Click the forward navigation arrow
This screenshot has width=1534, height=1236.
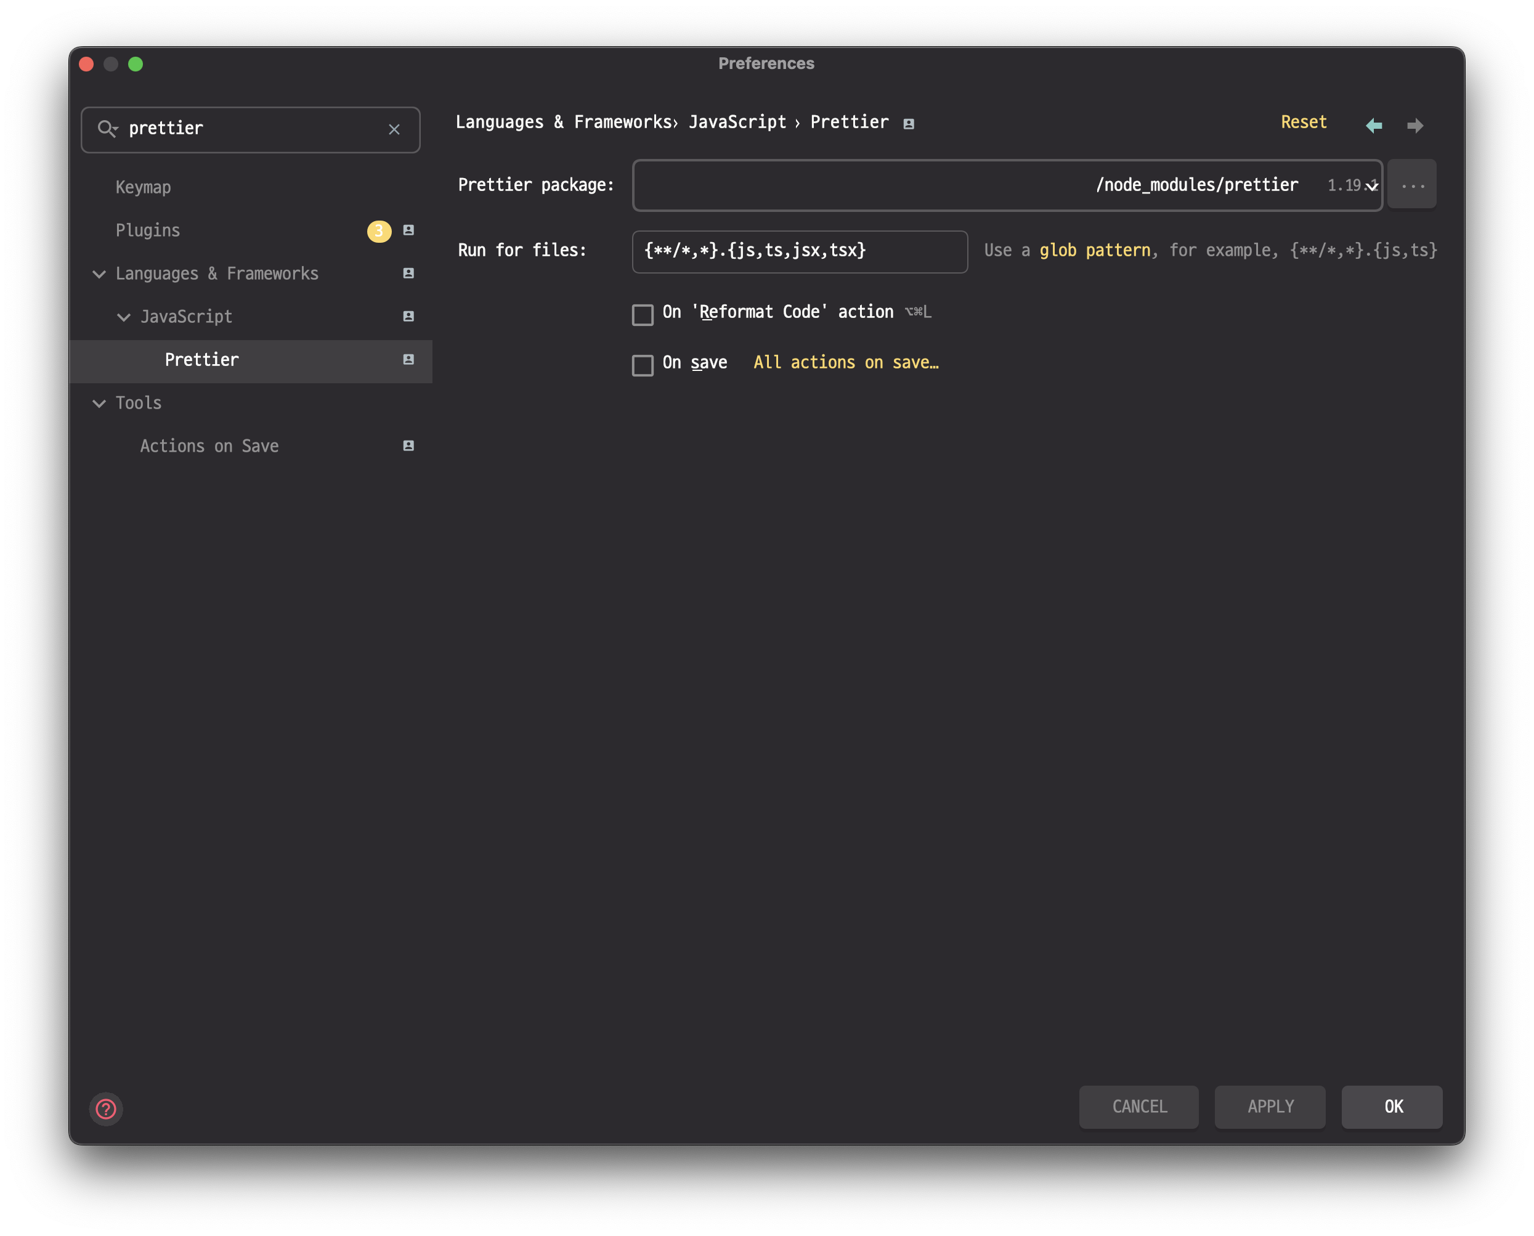click(x=1415, y=126)
